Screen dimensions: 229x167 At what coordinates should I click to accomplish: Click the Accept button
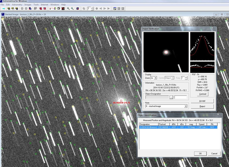(202, 101)
